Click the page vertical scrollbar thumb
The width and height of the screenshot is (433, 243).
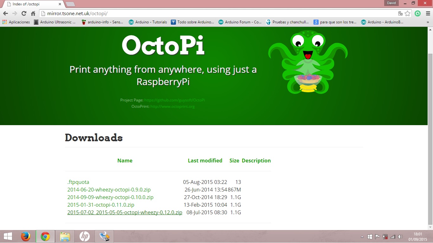click(x=430, y=139)
